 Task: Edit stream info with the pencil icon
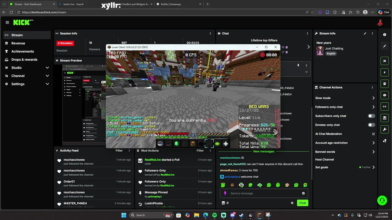[365, 33]
